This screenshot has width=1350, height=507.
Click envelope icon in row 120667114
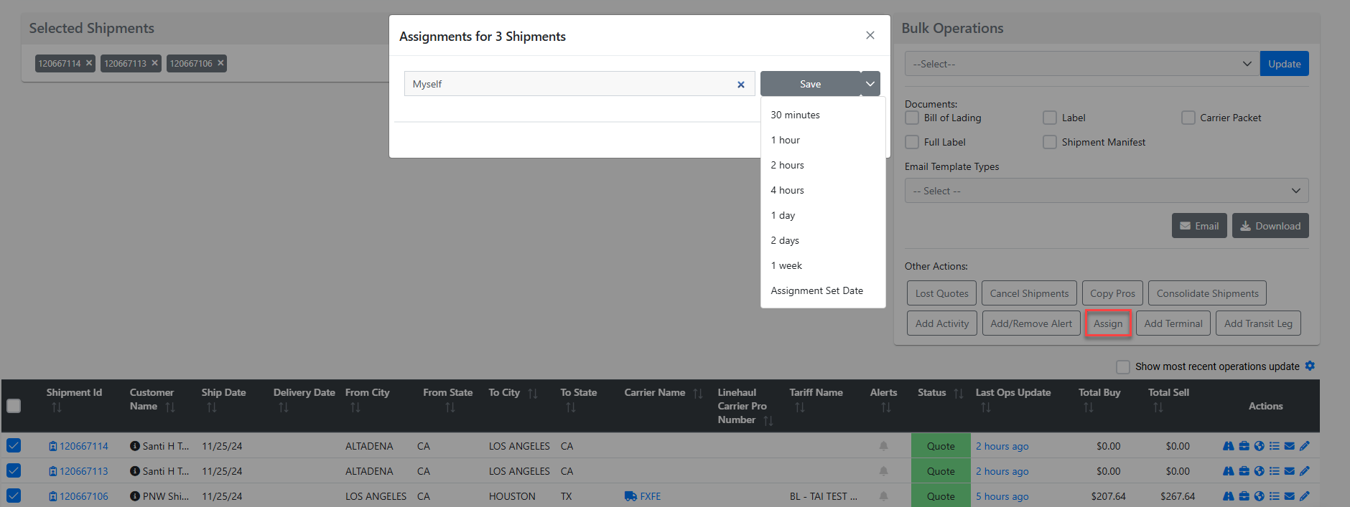pos(1290,446)
